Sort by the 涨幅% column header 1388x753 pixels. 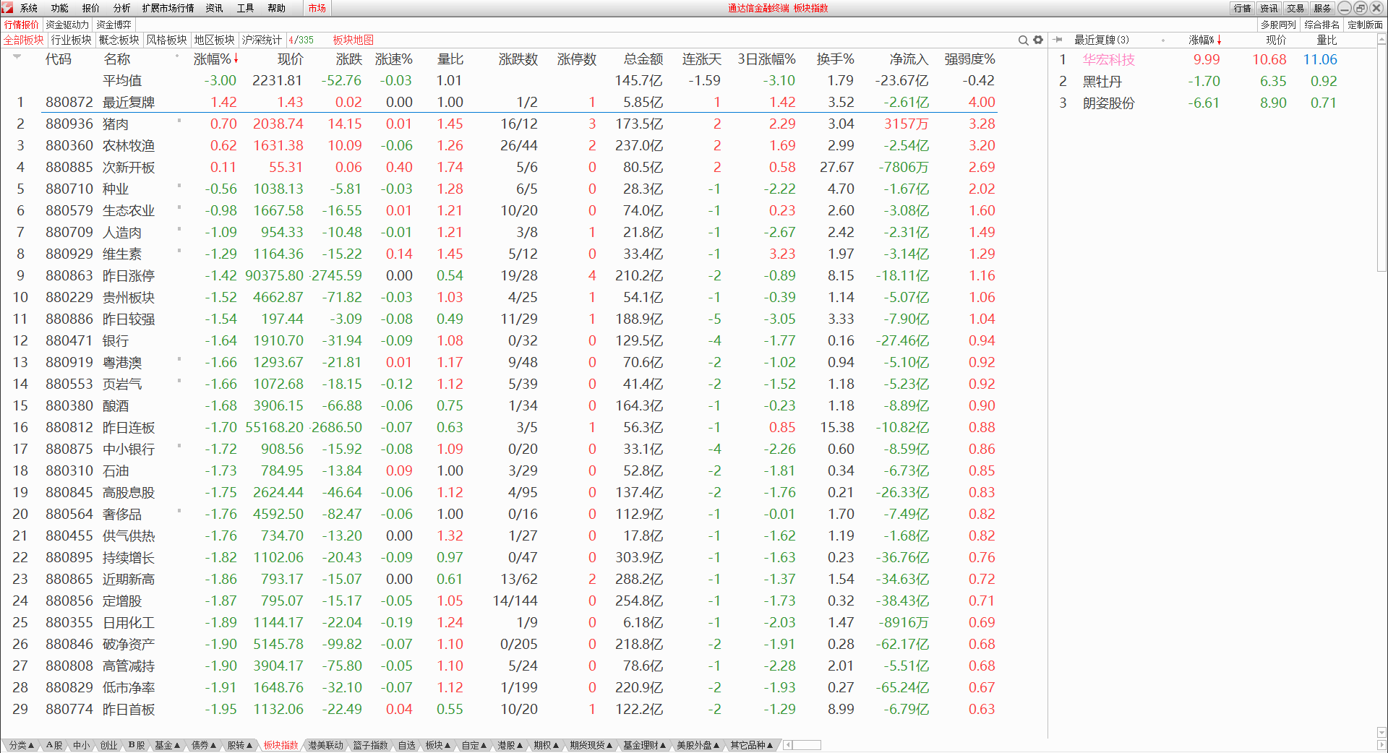(x=215, y=59)
